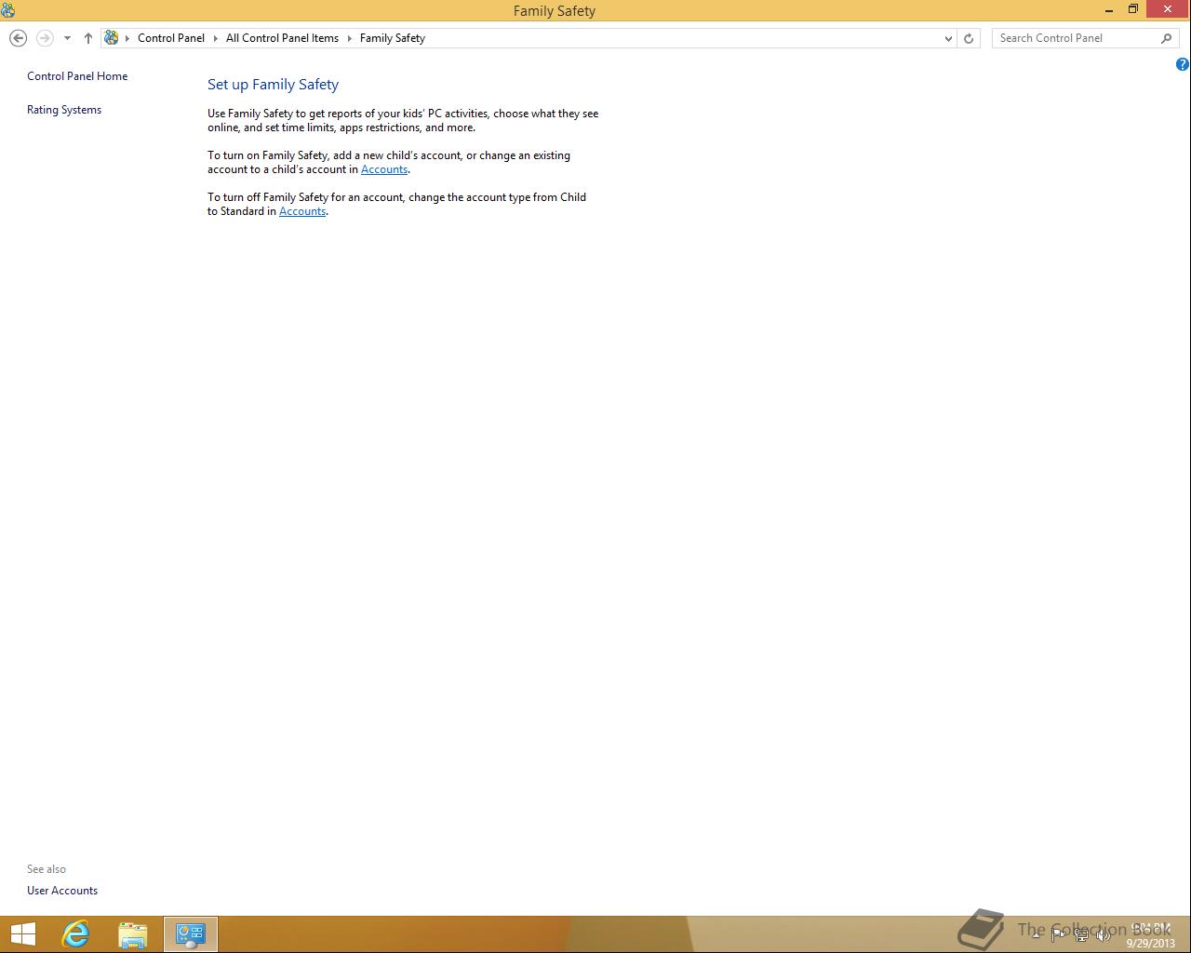This screenshot has height=953, width=1191.
Task: Open Control Panel Home link
Action: tap(77, 76)
